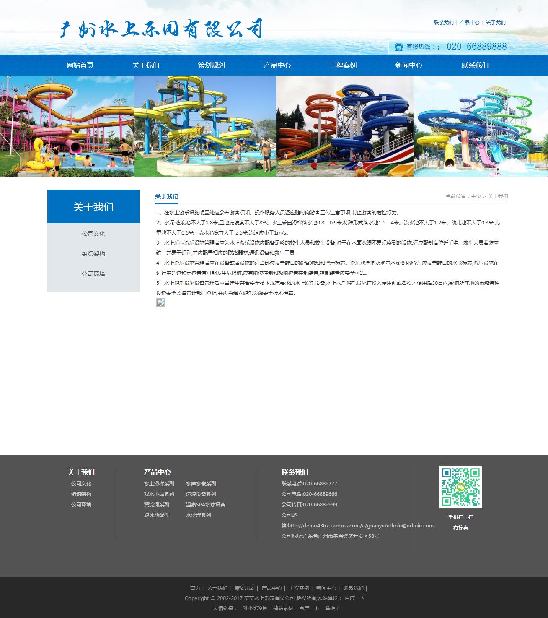Click the WeChat QR code image

[460, 487]
